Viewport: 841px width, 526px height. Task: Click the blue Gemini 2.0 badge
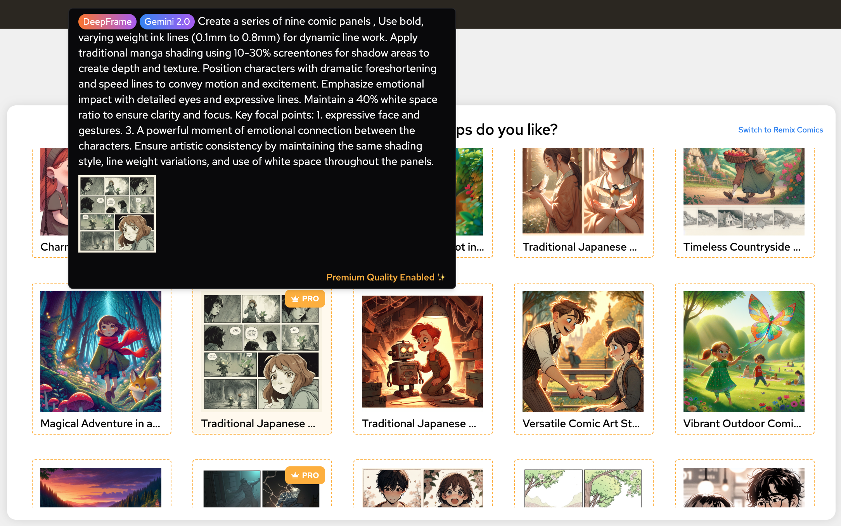point(167,22)
